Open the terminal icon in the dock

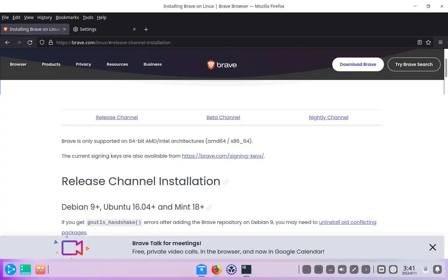(246, 269)
